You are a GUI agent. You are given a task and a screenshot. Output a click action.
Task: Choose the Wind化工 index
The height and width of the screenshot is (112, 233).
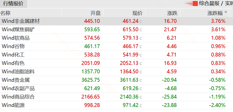(x=13, y=55)
